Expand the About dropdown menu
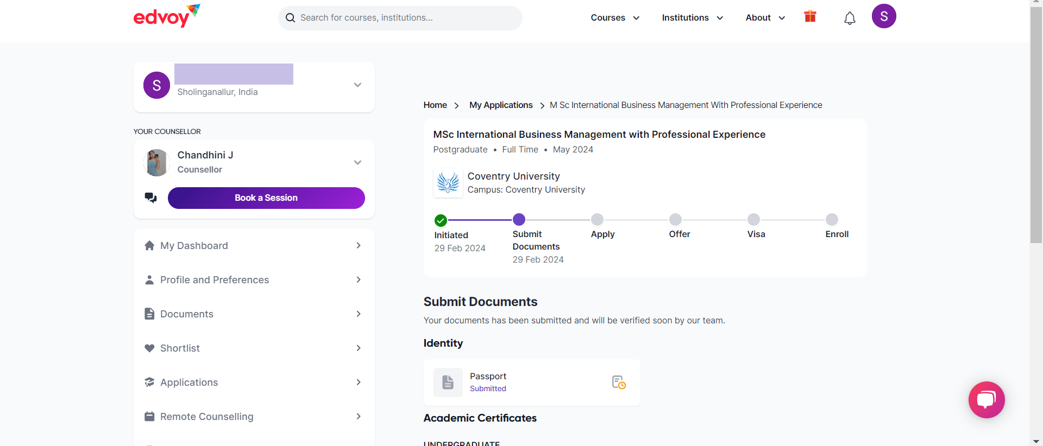Screen dimensions: 1043x446 click(765, 18)
